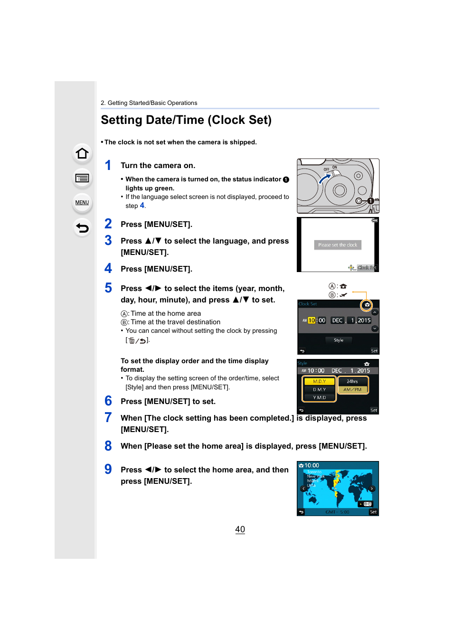
Task: Click the world map home area image
Action: [x=338, y=488]
